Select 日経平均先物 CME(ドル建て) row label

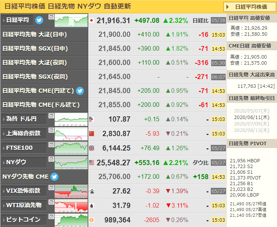click(x=41, y=105)
